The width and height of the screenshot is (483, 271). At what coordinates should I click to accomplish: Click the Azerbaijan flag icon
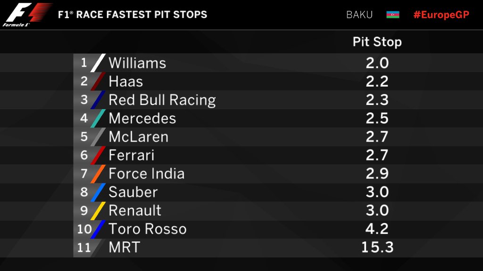(x=393, y=15)
